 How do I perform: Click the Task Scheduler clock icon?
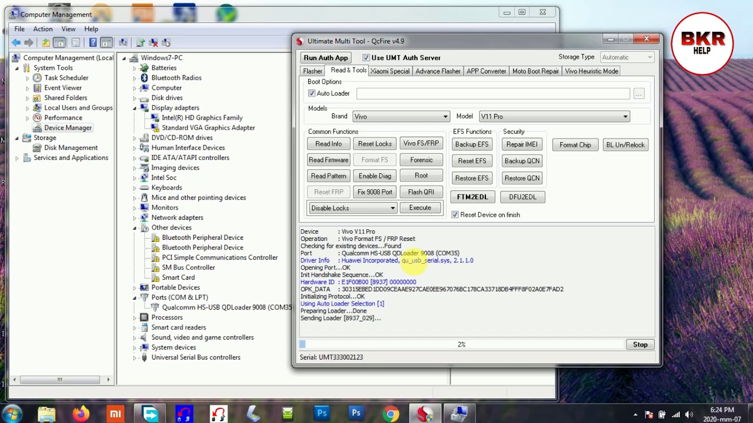37,78
